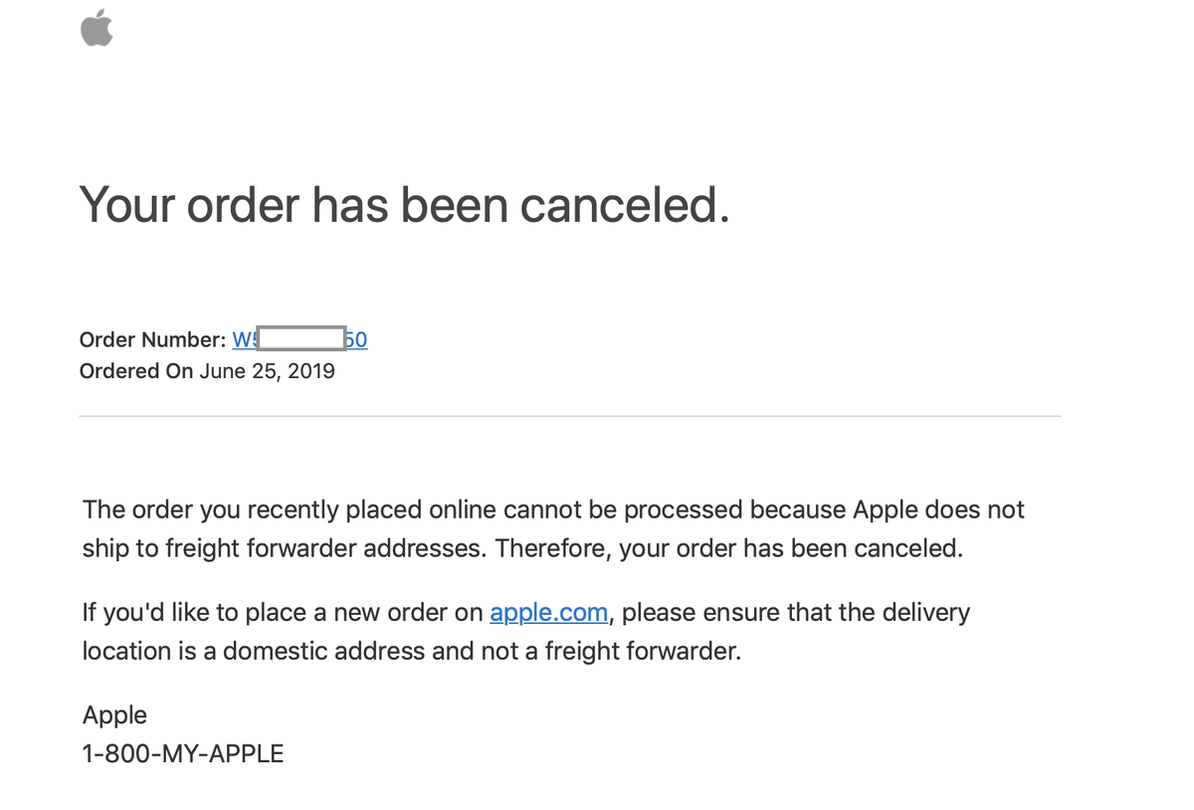Click the "Your order has been canceled." heading

point(404,204)
